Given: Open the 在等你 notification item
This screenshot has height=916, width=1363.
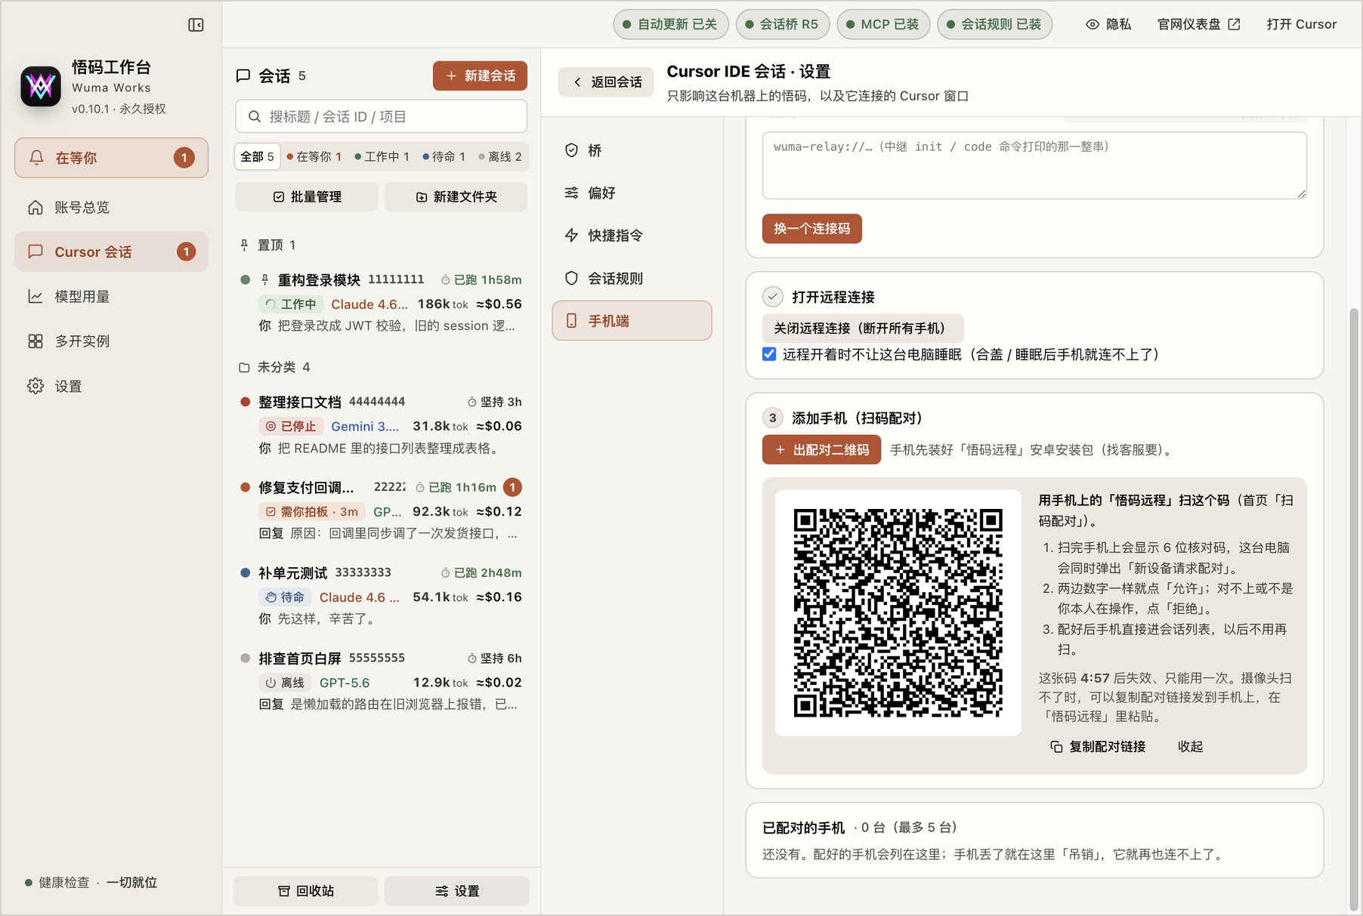Looking at the screenshot, I should point(111,158).
